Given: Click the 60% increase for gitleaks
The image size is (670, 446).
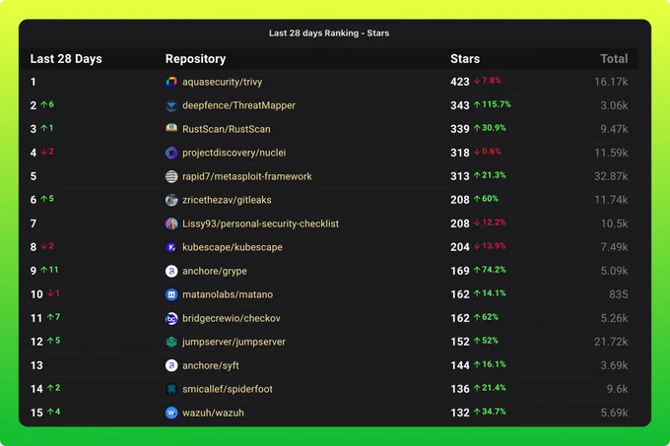Looking at the screenshot, I should click(486, 199).
